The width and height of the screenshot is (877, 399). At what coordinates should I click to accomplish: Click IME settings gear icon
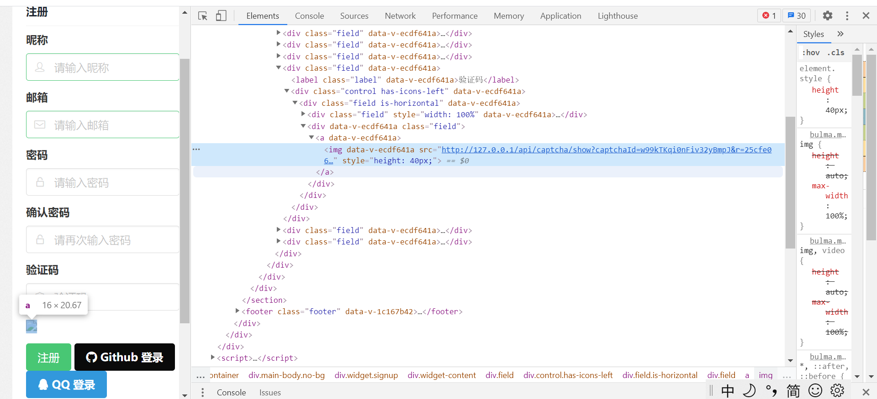[837, 391]
